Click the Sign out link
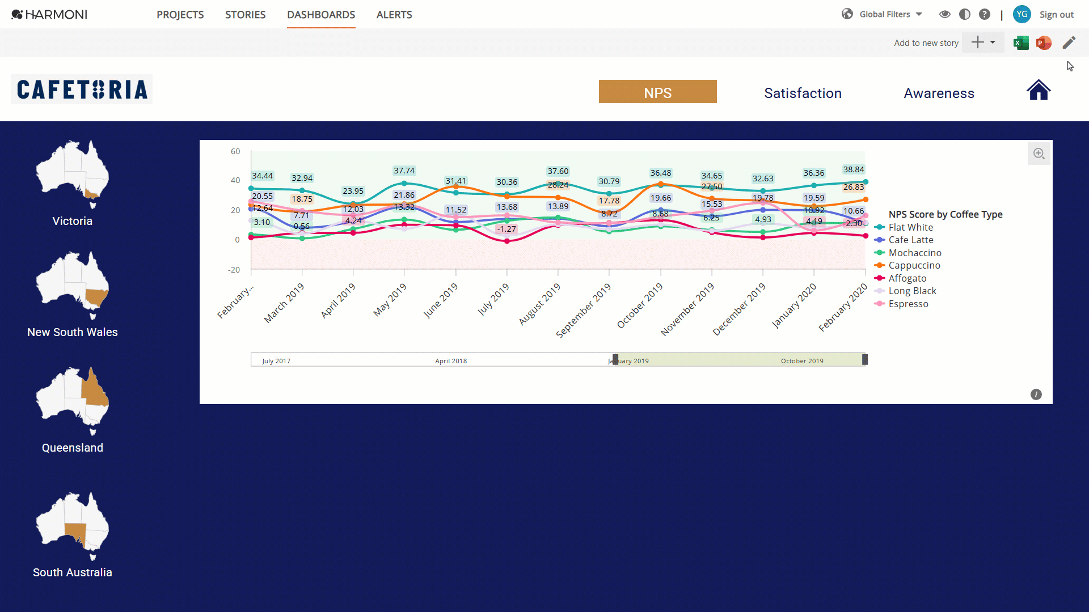Image resolution: width=1089 pixels, height=612 pixels. coord(1056,15)
